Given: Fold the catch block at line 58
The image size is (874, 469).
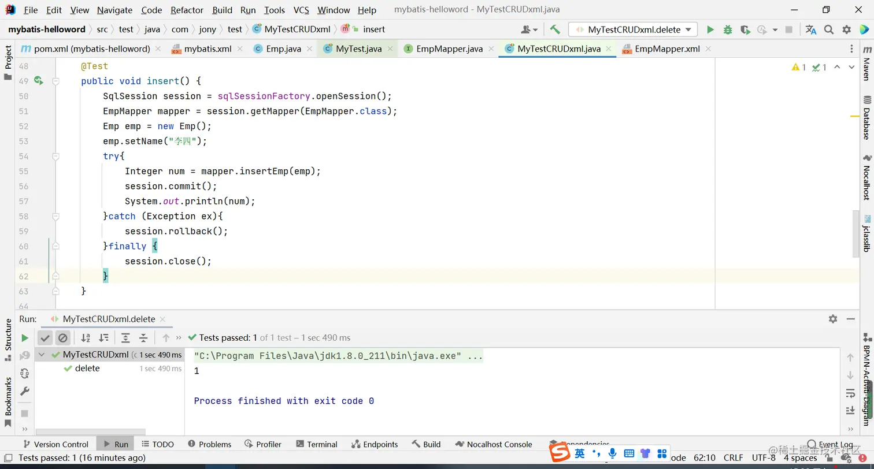Looking at the screenshot, I should pyautogui.click(x=56, y=217).
